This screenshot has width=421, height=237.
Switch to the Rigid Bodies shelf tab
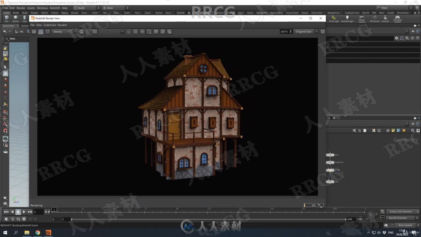click(x=262, y=13)
